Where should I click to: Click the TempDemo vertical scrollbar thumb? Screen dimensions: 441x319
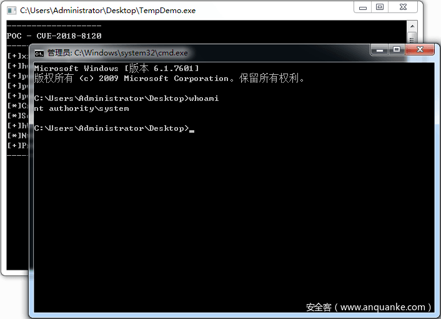coord(412,37)
